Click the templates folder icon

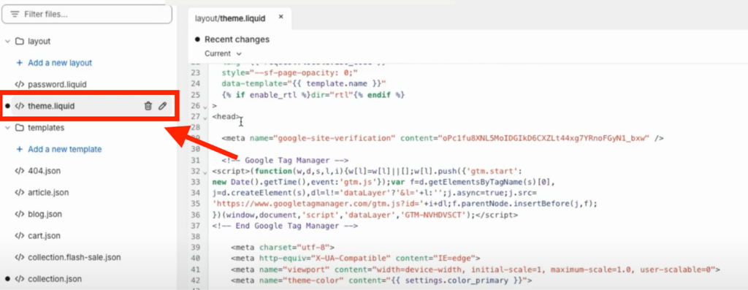(x=20, y=128)
